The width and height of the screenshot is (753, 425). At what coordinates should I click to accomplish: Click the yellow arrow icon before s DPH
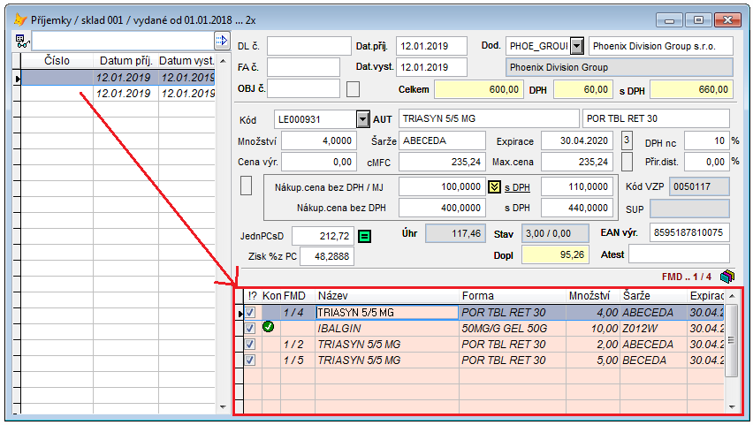coord(495,186)
